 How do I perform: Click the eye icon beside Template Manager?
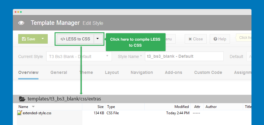[21, 23]
